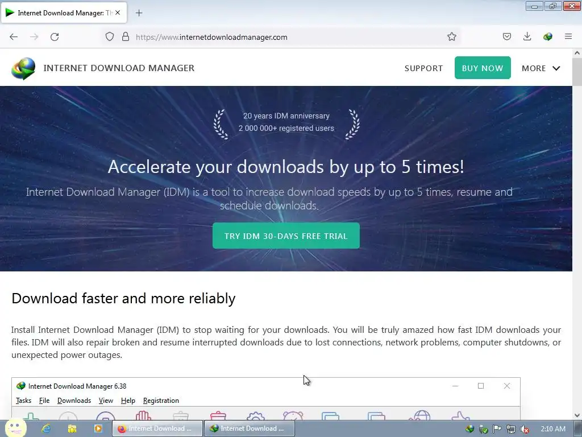
Task: Click the IDM extension icon in toolbar
Action: click(x=548, y=36)
